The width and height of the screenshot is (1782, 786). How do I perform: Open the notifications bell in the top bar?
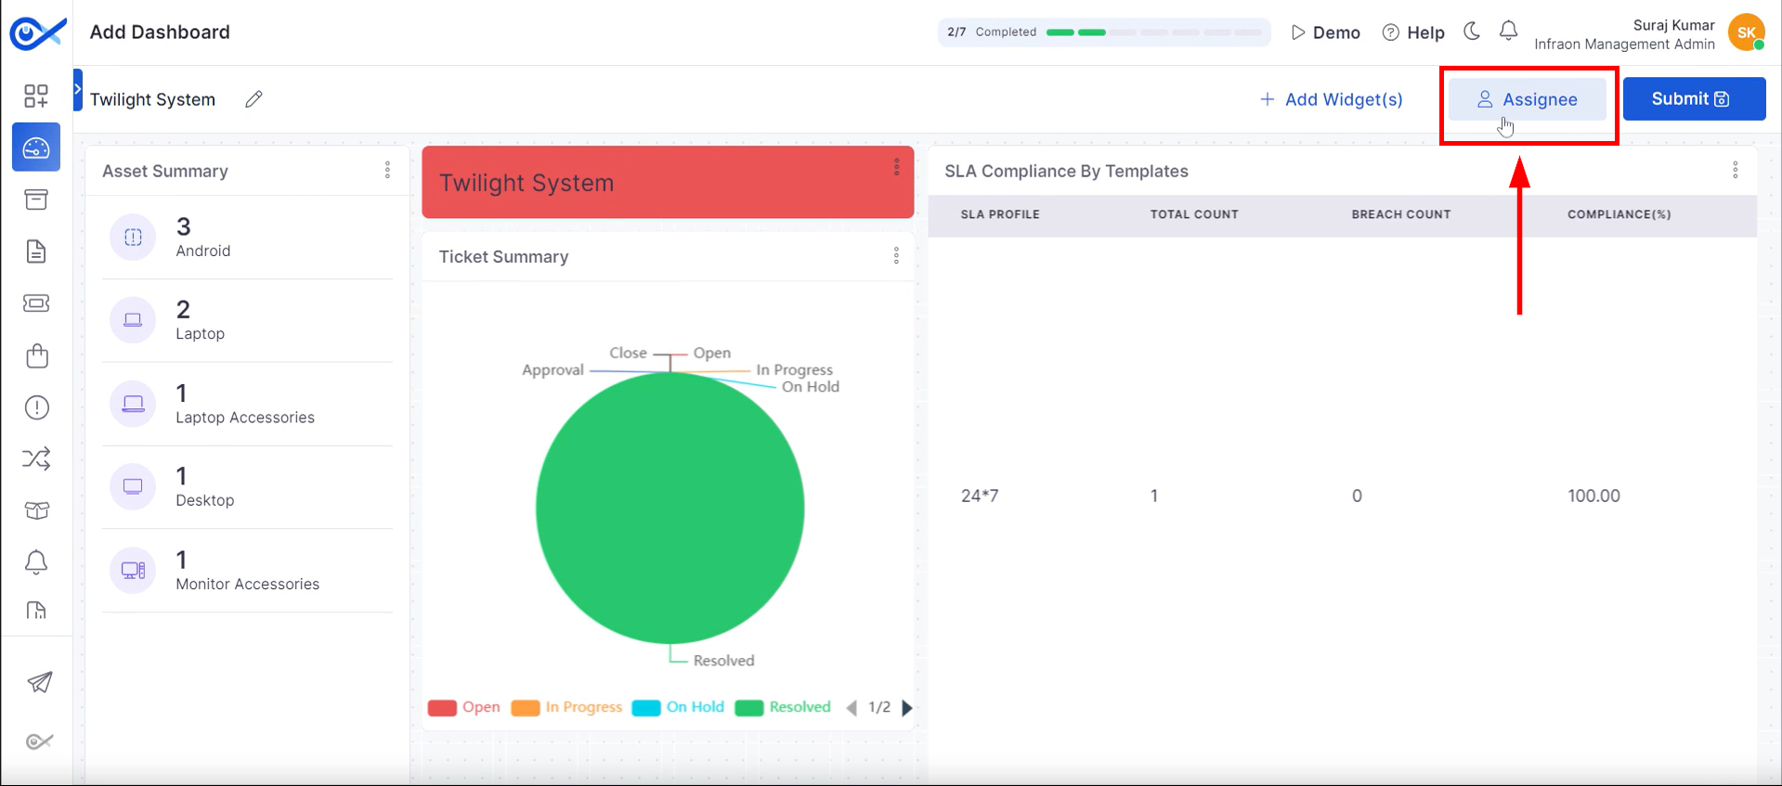(x=1509, y=32)
